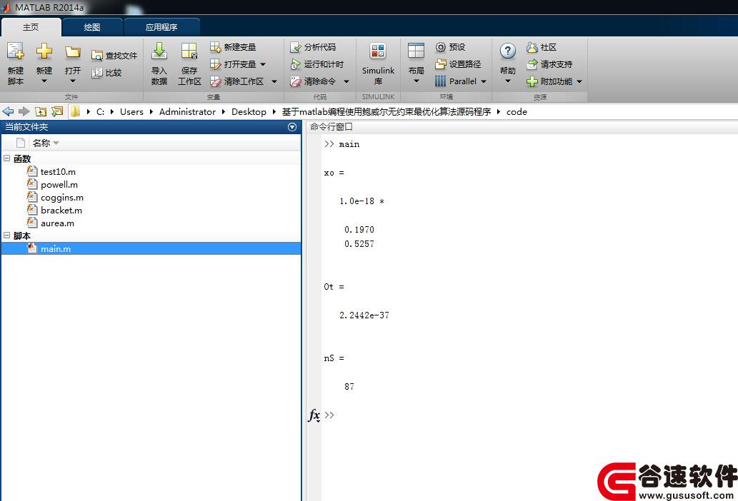Expand the Clear Commands (清除命令) dropdown arrow

pos(346,82)
